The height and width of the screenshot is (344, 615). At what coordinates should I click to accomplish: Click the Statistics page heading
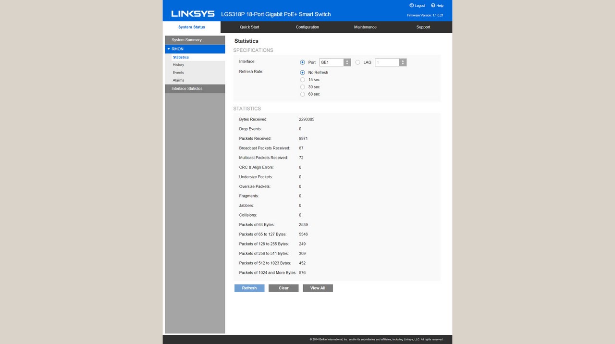246,41
